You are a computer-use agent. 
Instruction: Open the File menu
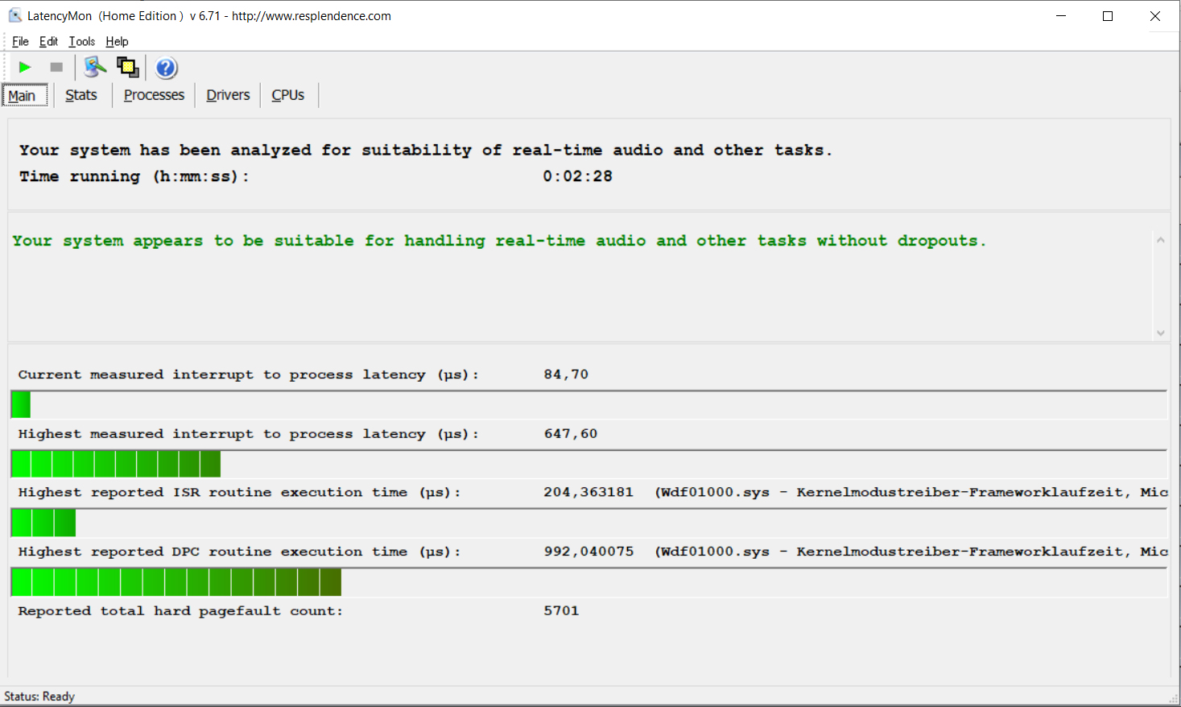[x=20, y=42]
